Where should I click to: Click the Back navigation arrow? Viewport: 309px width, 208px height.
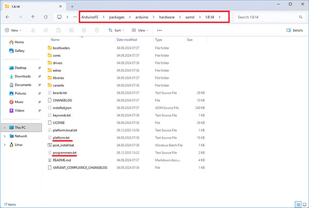tap(8, 17)
